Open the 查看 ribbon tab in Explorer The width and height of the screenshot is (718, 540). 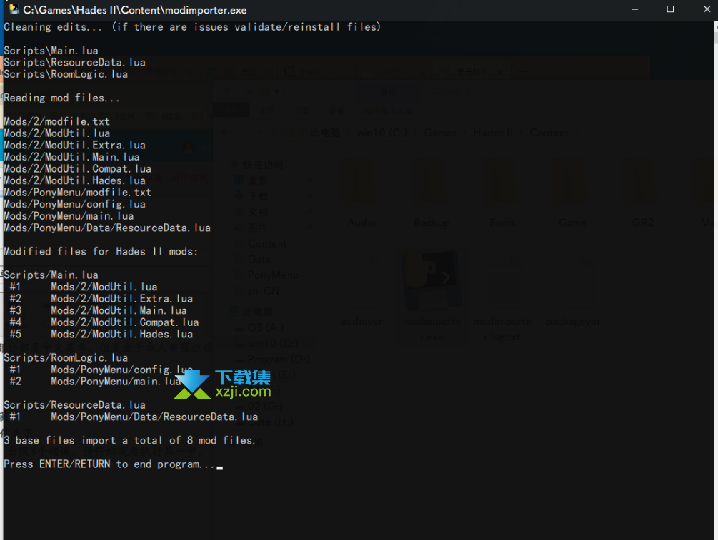(336, 110)
